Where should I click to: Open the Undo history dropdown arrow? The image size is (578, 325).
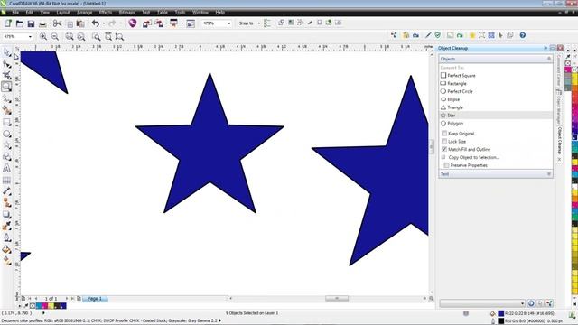point(104,23)
